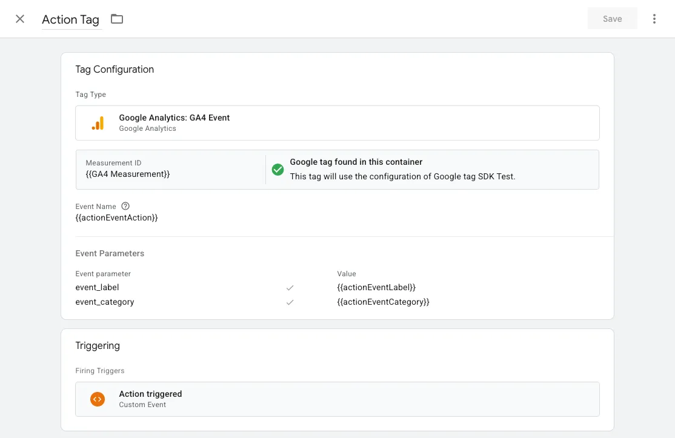Open the folder icon beside Action Tag
The height and width of the screenshot is (438, 675).
(x=117, y=19)
